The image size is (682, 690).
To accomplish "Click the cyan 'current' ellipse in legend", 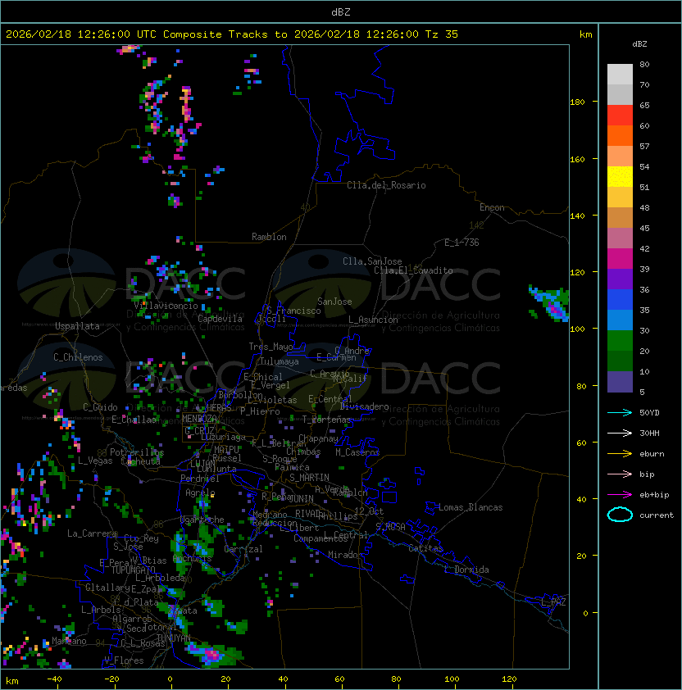I will (620, 515).
